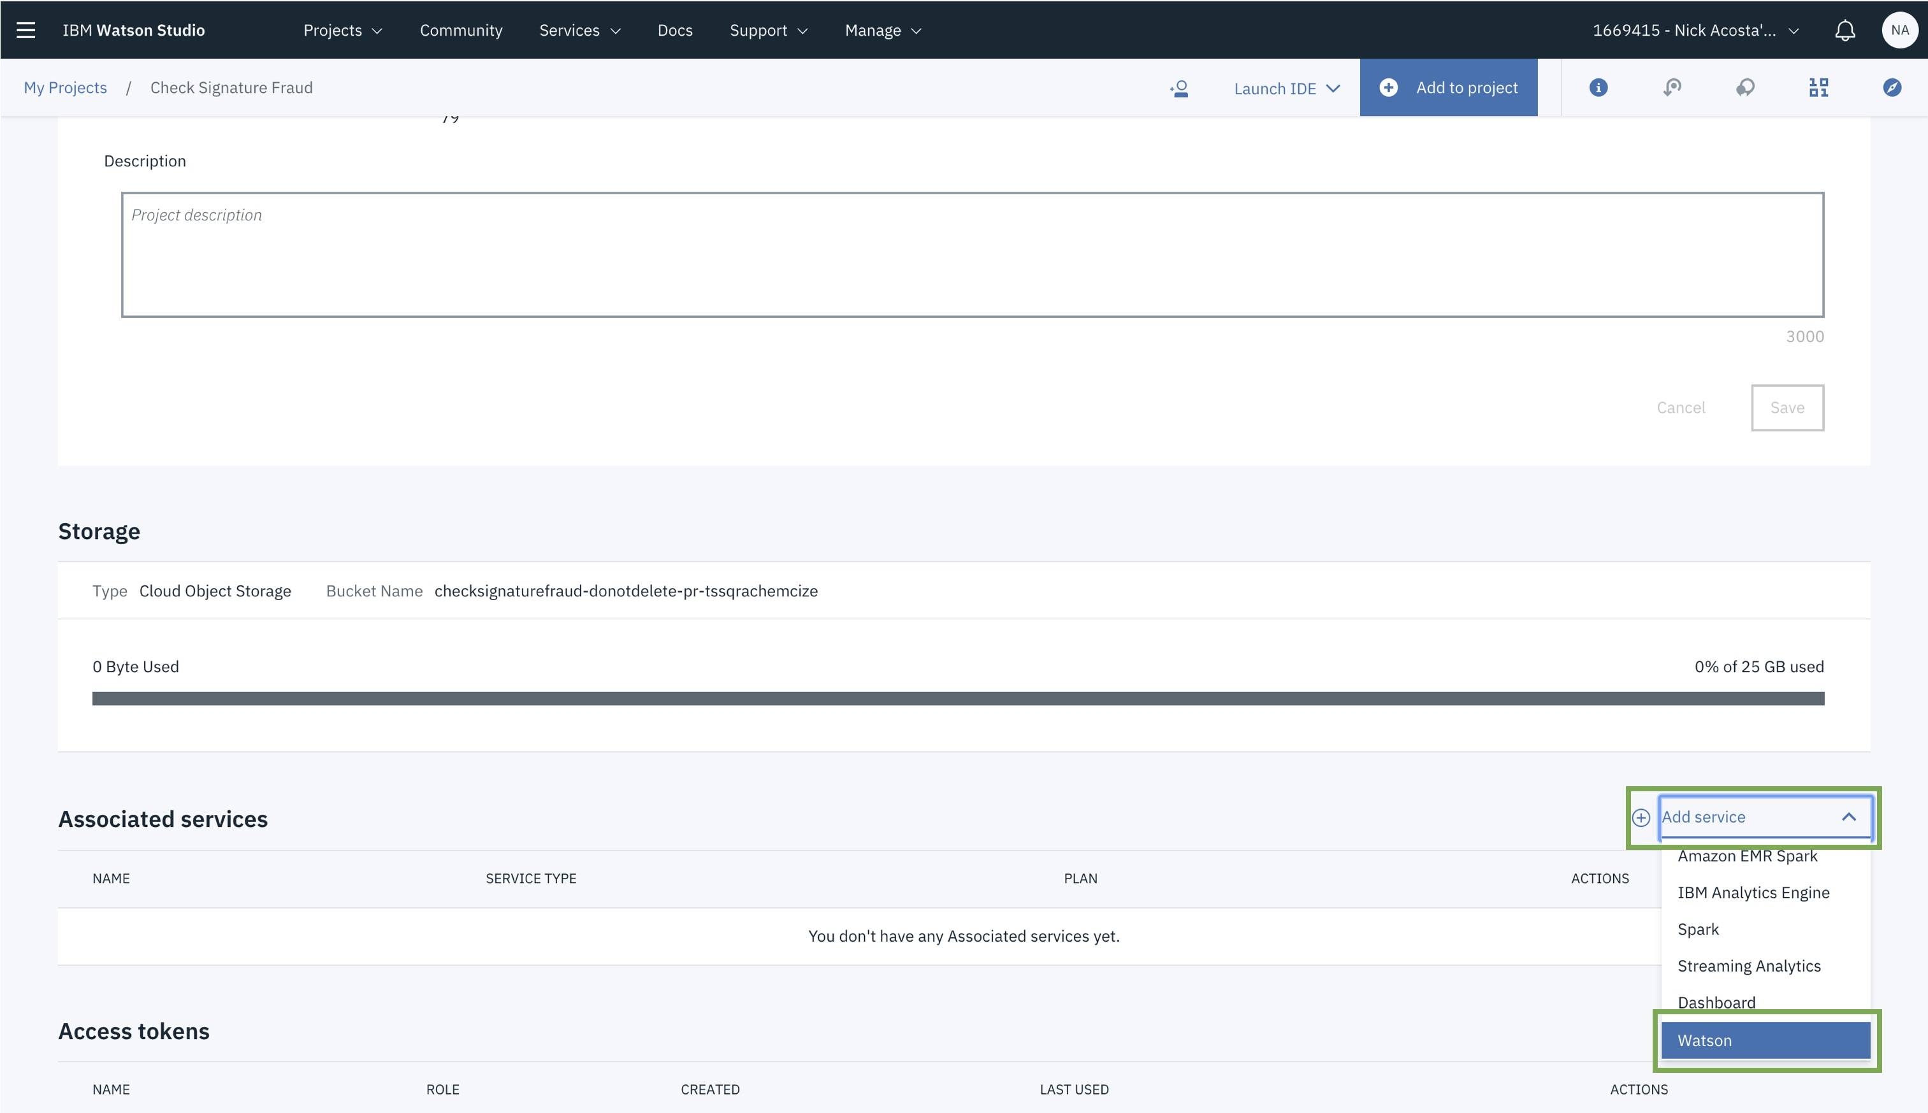
Task: Click the Add to project button
Action: click(1447, 87)
